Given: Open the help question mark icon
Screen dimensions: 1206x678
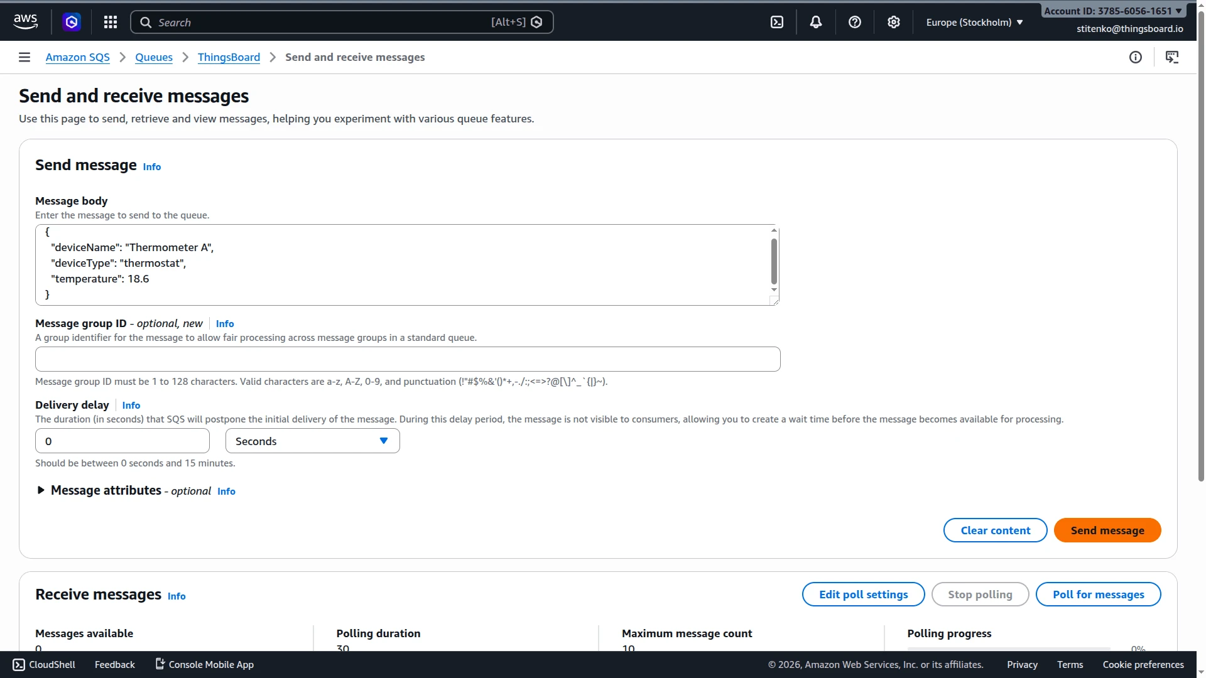Looking at the screenshot, I should [855, 22].
